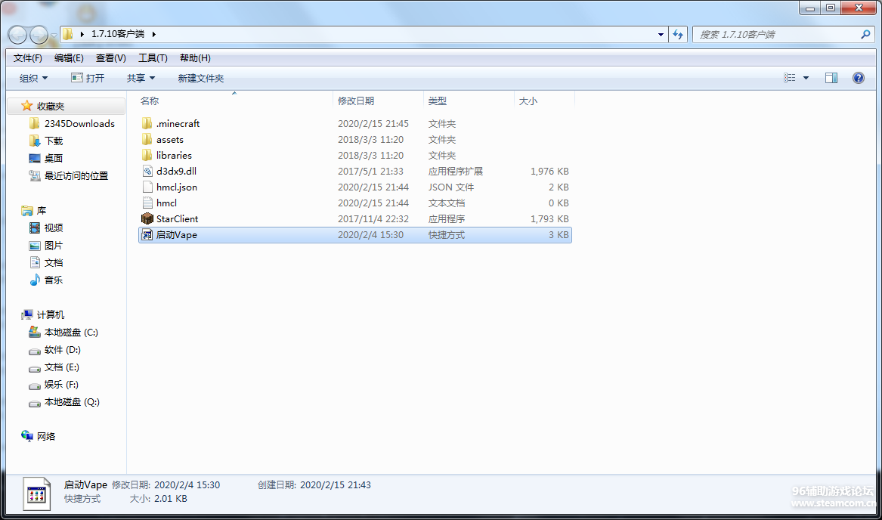Click the 修改日期 column header
The height and width of the screenshot is (520, 882).
[356, 101]
